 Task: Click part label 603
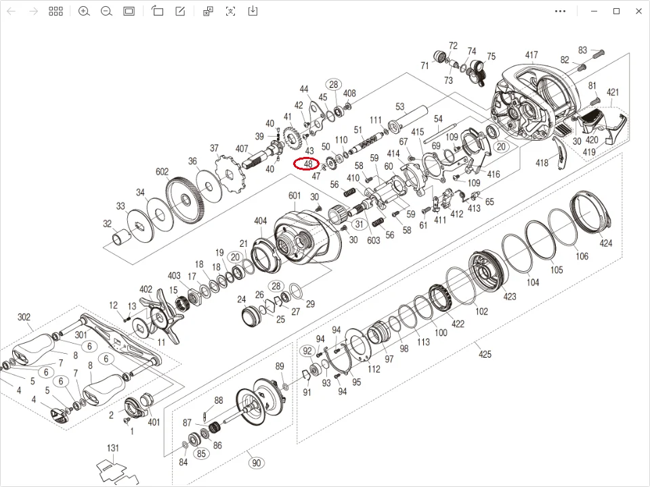(374, 240)
